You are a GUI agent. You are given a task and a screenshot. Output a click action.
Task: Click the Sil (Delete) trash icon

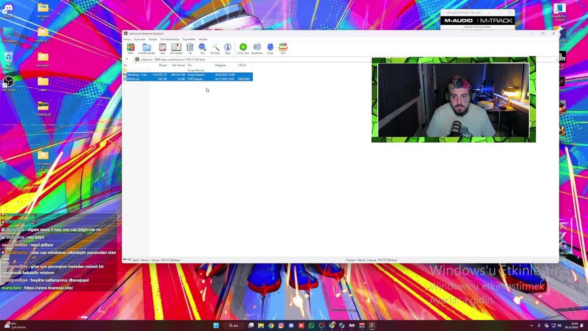click(x=190, y=49)
